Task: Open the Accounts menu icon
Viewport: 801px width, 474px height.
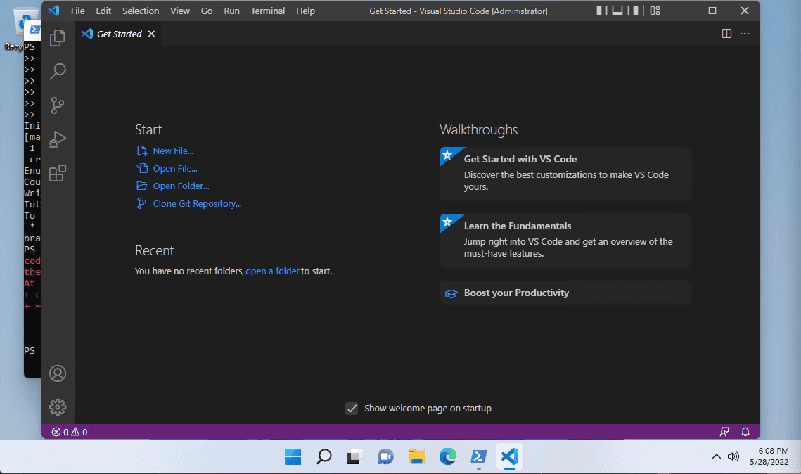Action: point(58,373)
